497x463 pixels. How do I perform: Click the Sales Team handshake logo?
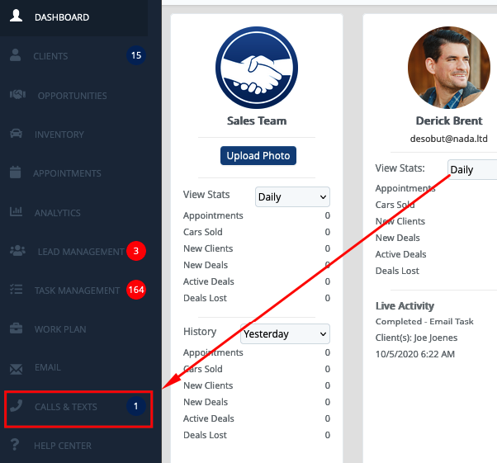pyautogui.click(x=257, y=68)
